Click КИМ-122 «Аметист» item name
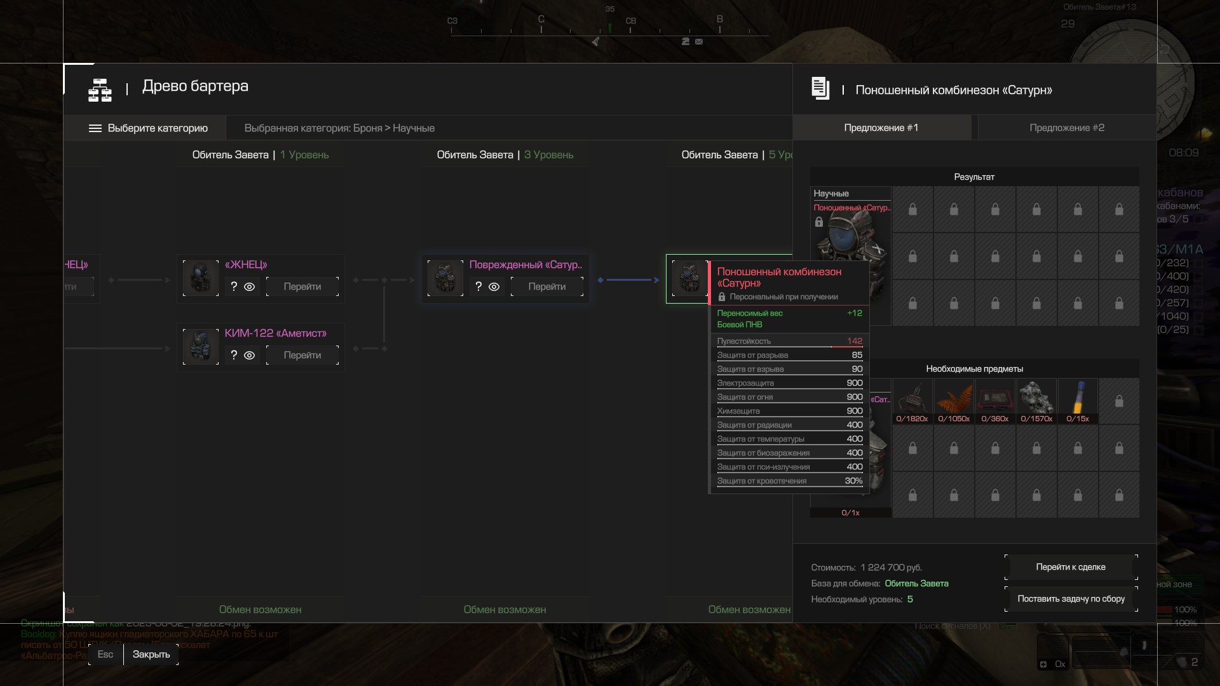Screen dimensions: 1220x686 pos(276,333)
